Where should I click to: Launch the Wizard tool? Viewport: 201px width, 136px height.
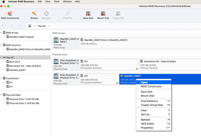pyautogui.click(x=34, y=15)
